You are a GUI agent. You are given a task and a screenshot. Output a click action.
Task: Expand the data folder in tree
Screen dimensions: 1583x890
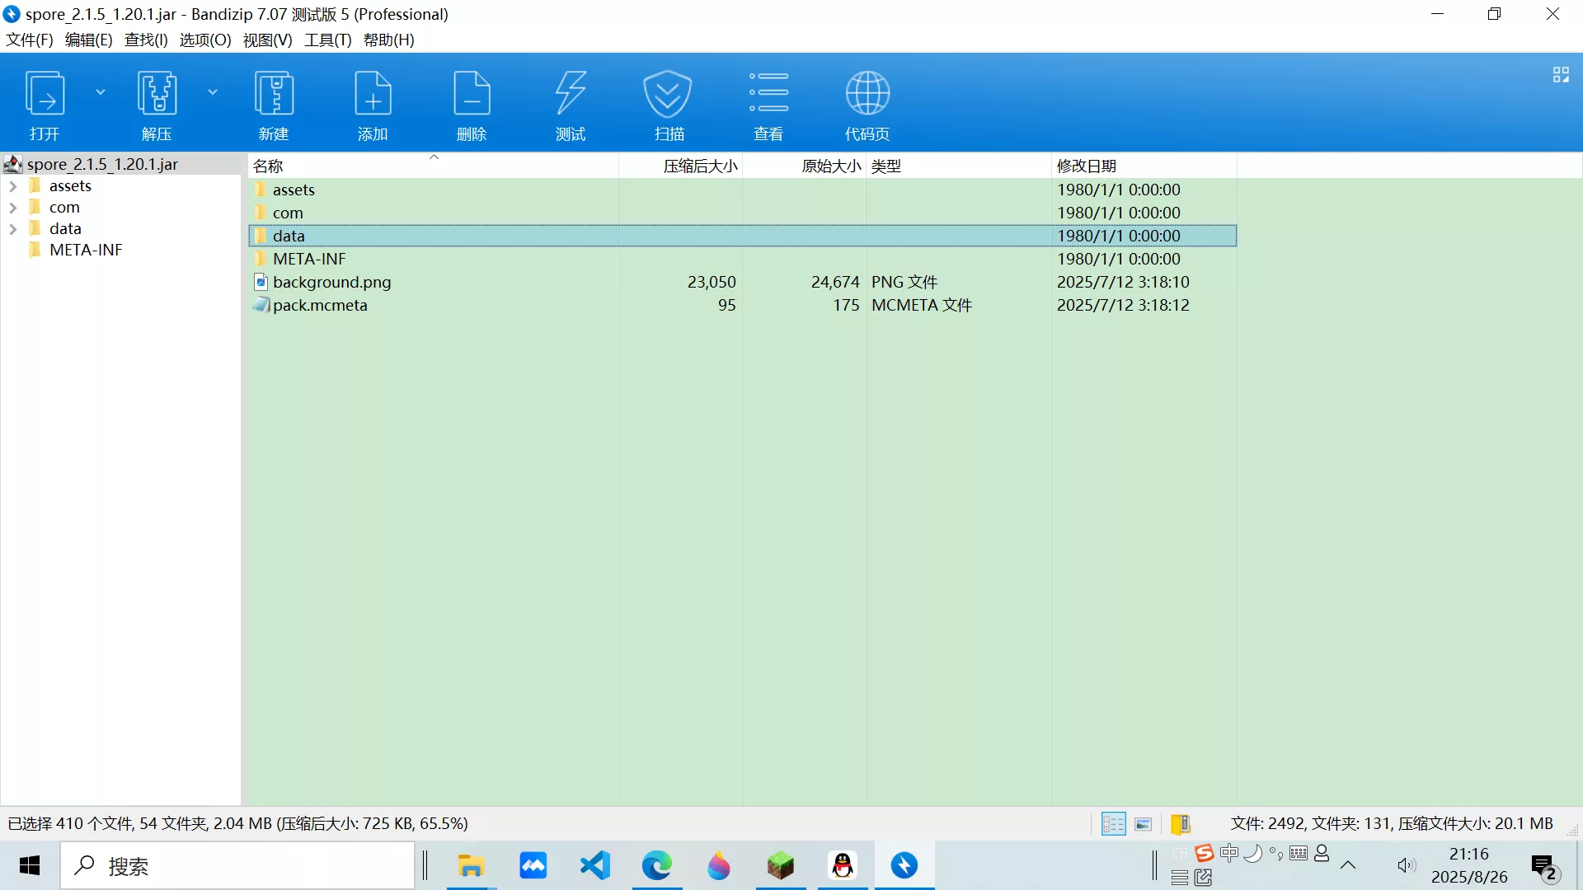point(13,229)
